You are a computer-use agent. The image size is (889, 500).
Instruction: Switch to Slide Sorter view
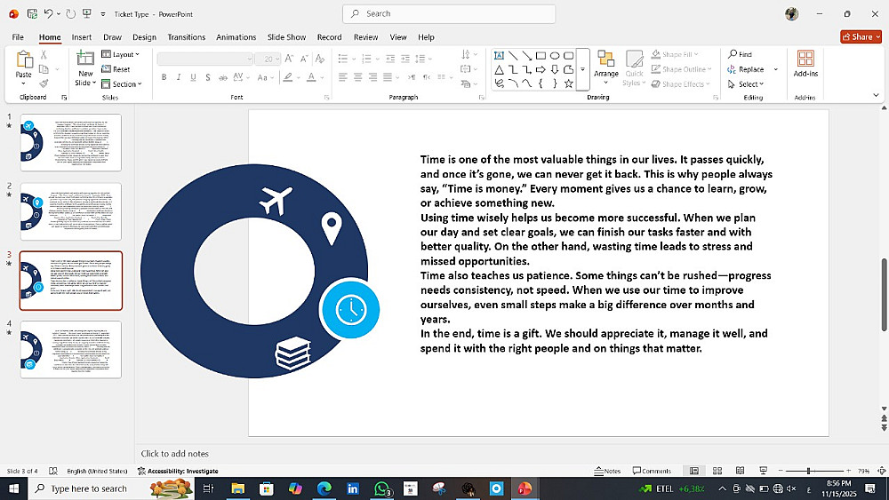point(717,471)
